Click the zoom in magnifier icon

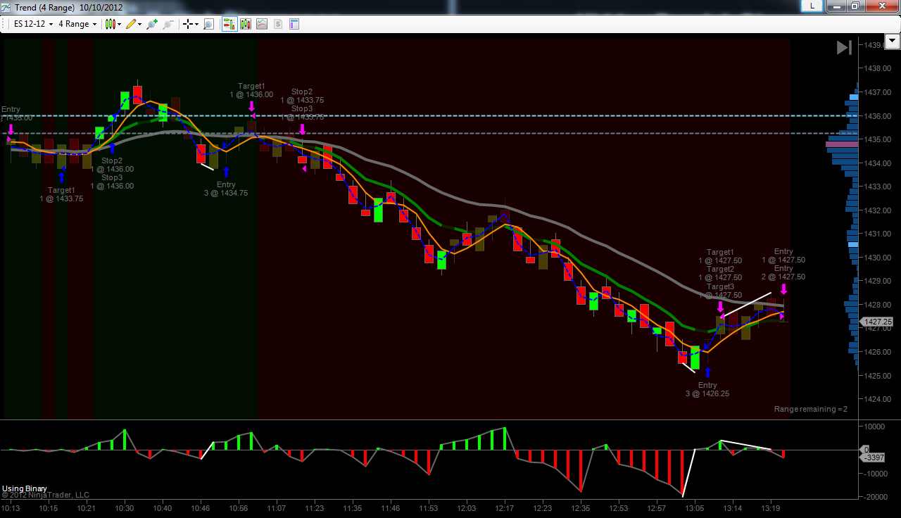(x=152, y=24)
